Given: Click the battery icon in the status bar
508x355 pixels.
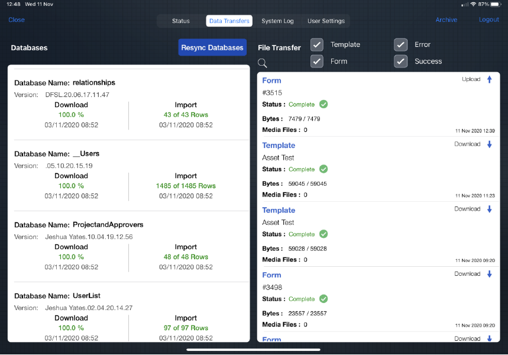Looking at the screenshot, I should [x=496, y=4].
